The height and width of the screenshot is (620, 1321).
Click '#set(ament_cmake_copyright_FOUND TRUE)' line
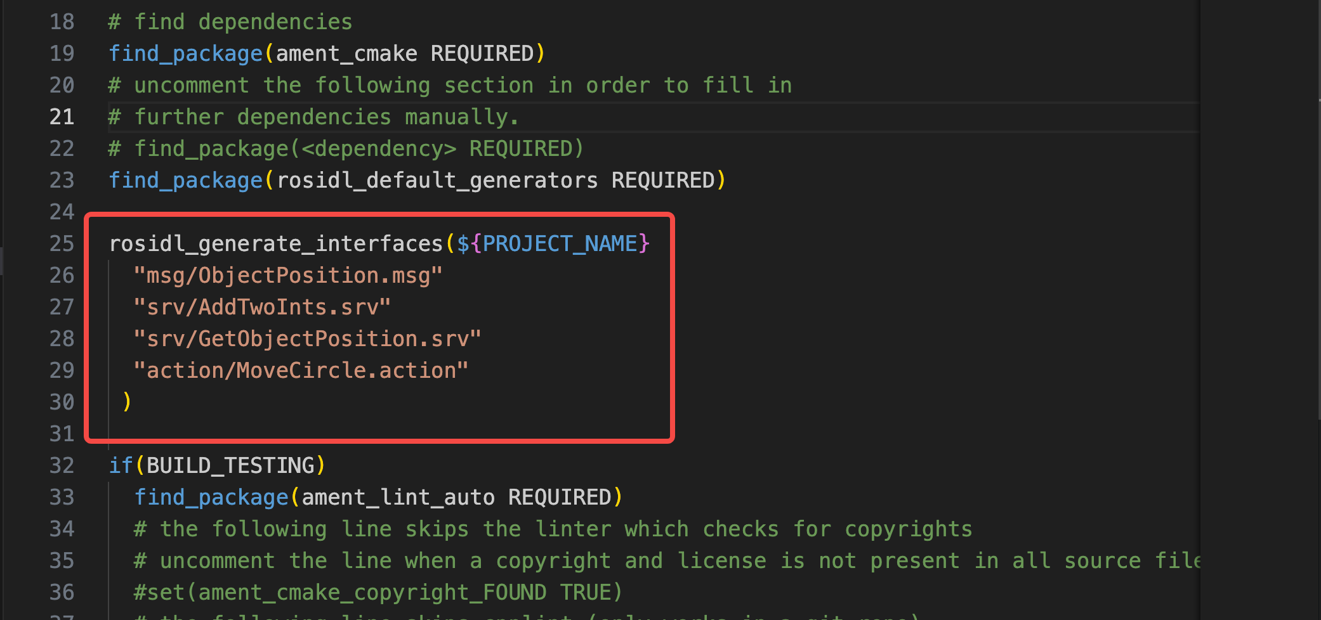tap(378, 593)
